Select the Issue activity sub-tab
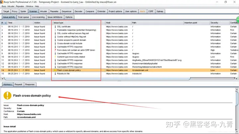Image resolution: width=239 pixels, height=134 pixels. pyautogui.click(x=9, y=17)
